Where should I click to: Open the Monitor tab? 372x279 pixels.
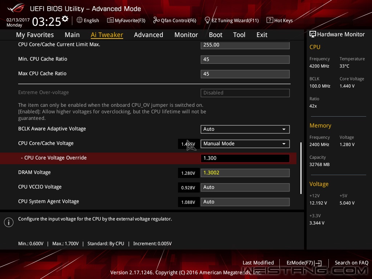[186, 35]
